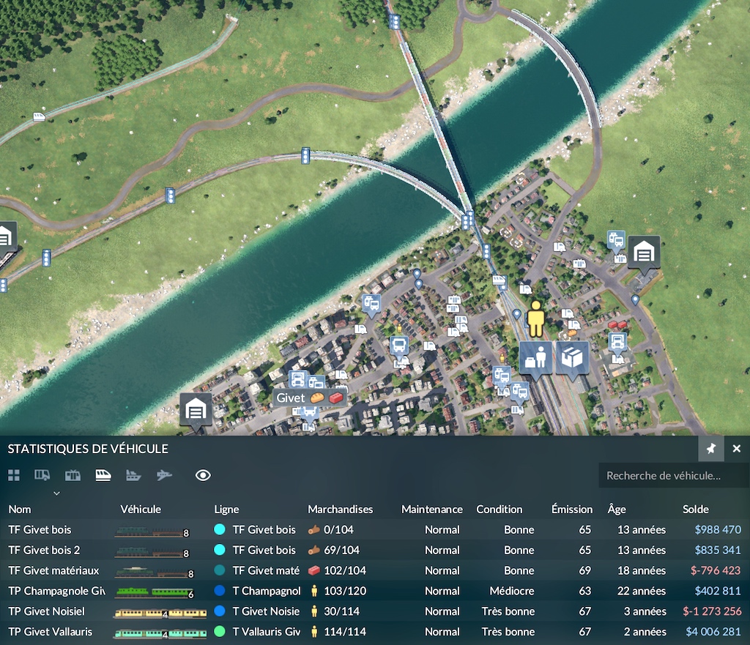750x645 pixels.
Task: Click the truck stop marker by riverside
Action: tap(371, 304)
